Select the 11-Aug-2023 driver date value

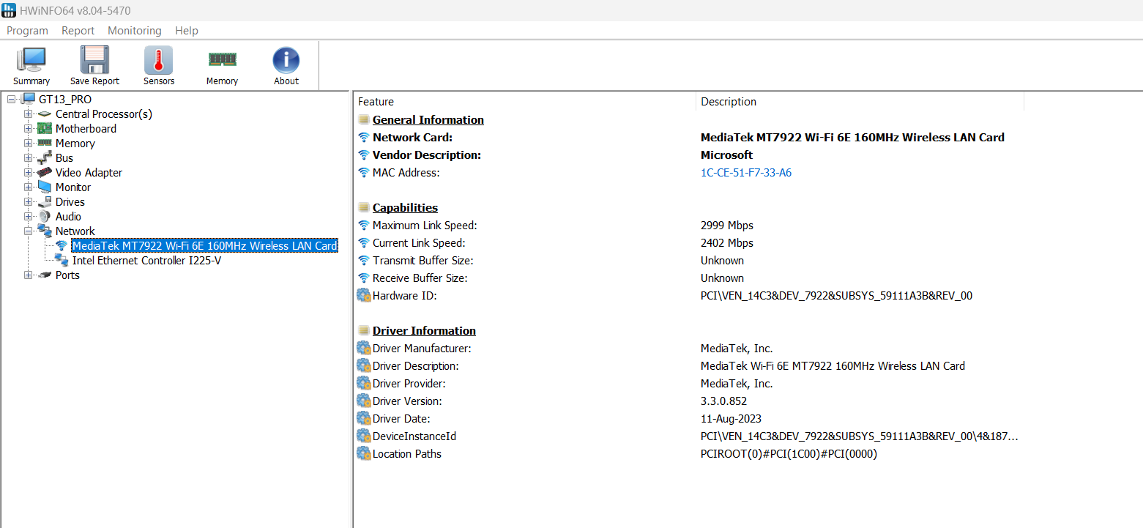coord(731,419)
